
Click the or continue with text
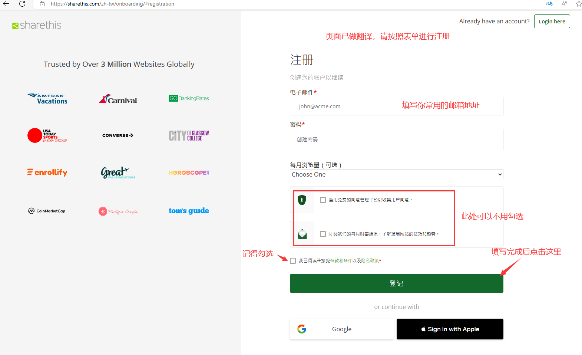click(x=397, y=307)
